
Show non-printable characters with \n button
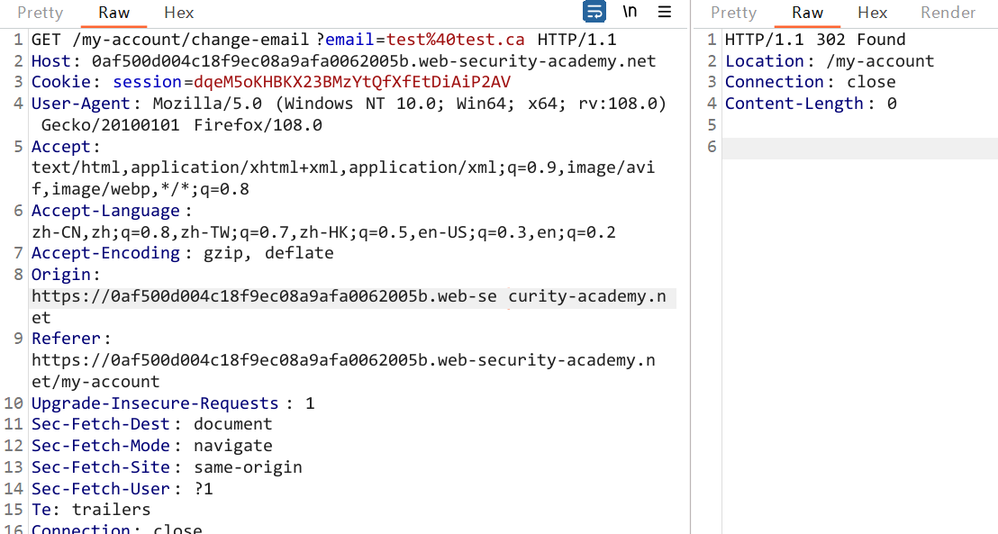coord(631,12)
